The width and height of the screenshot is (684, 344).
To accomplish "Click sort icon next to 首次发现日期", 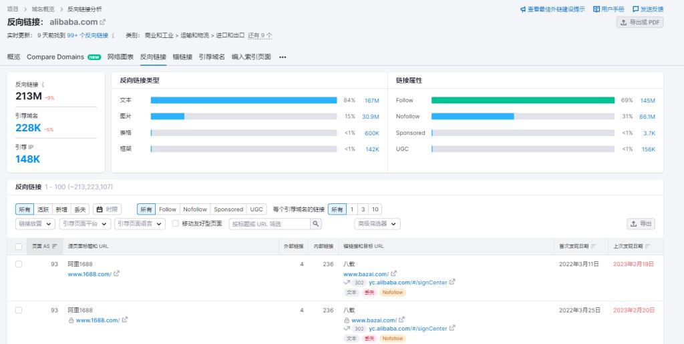I will click(x=593, y=247).
